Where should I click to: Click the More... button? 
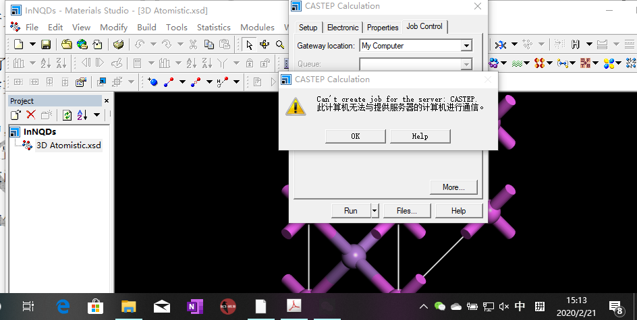coord(453,187)
